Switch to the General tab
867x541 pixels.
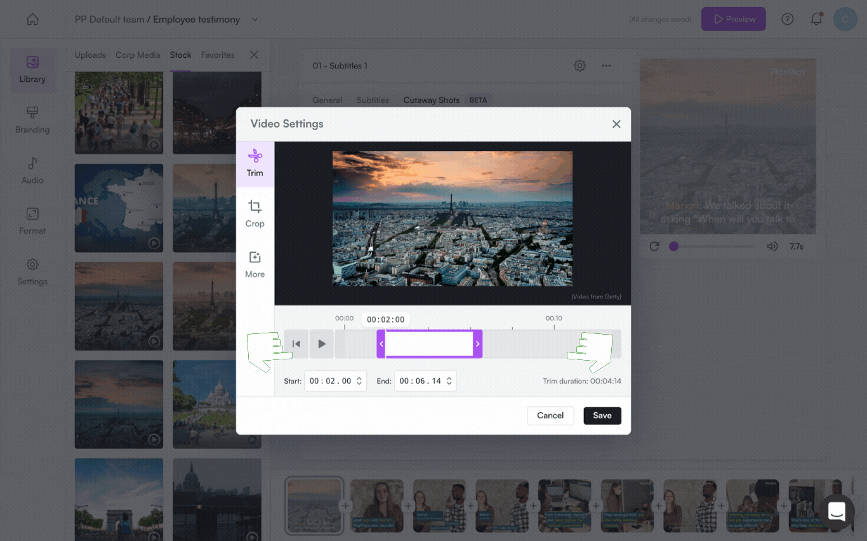pyautogui.click(x=328, y=100)
